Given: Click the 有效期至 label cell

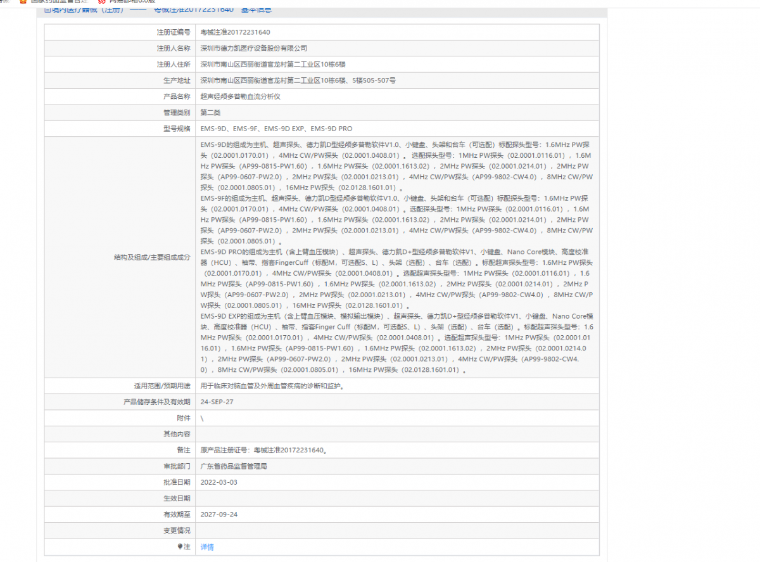Looking at the screenshot, I should point(120,514).
